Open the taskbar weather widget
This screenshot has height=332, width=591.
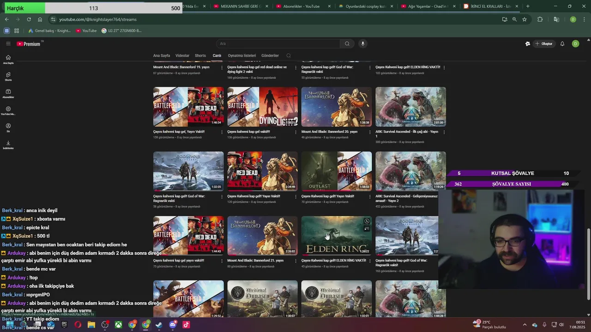point(489,325)
